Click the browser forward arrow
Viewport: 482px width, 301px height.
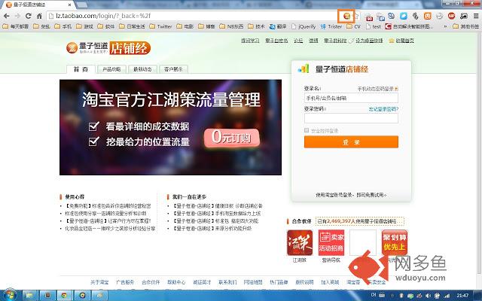(17, 16)
